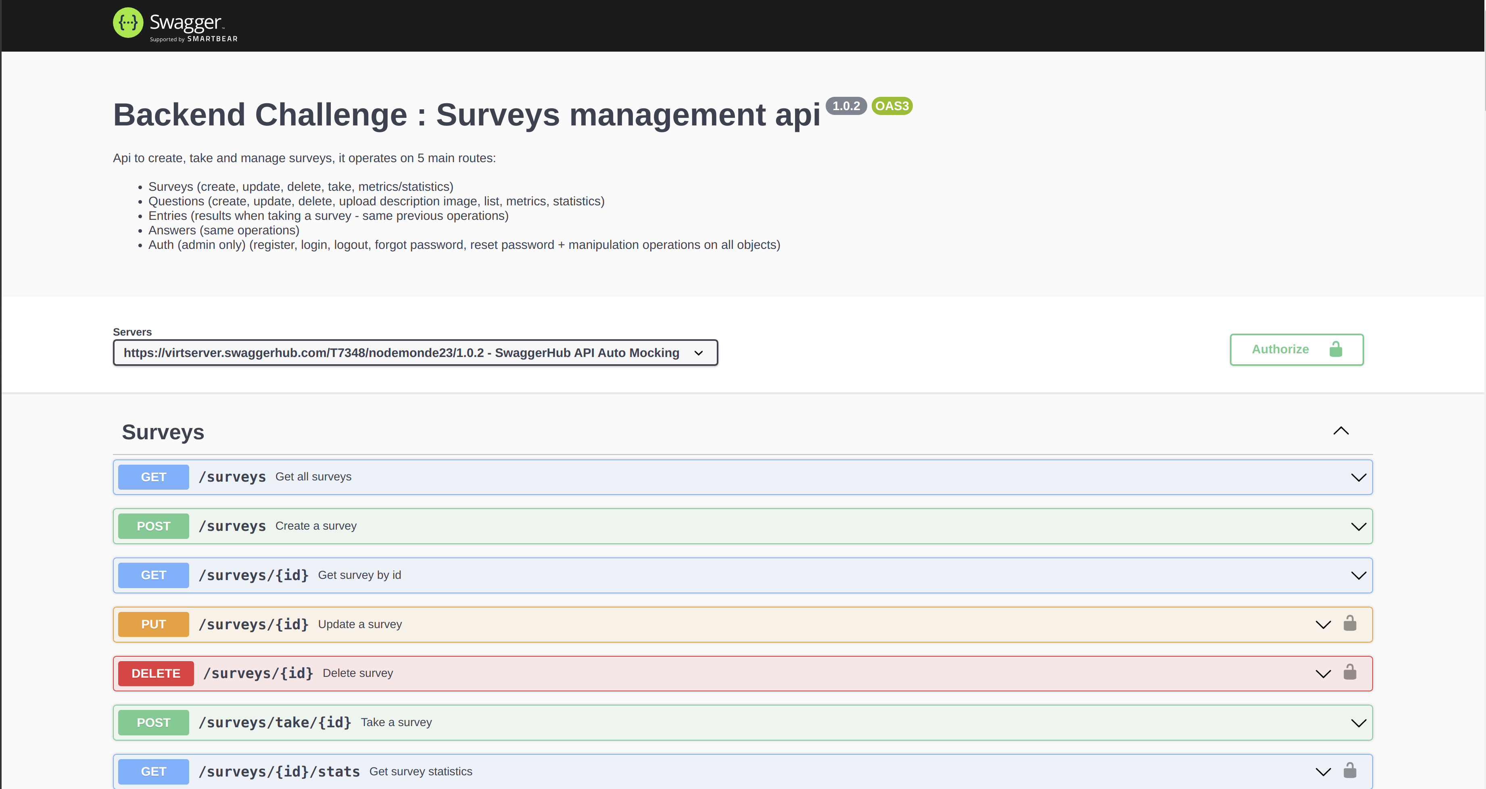This screenshot has height=789, width=1486.
Task: Click the PUT method badge
Action: (153, 624)
